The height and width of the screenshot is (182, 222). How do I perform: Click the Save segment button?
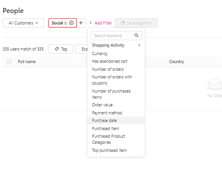[x=136, y=23]
